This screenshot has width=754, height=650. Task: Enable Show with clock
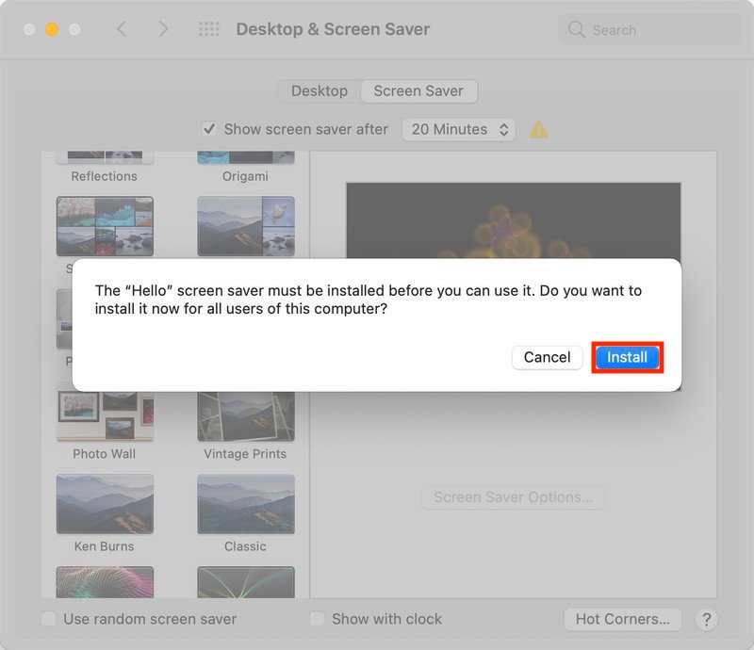pos(317,619)
